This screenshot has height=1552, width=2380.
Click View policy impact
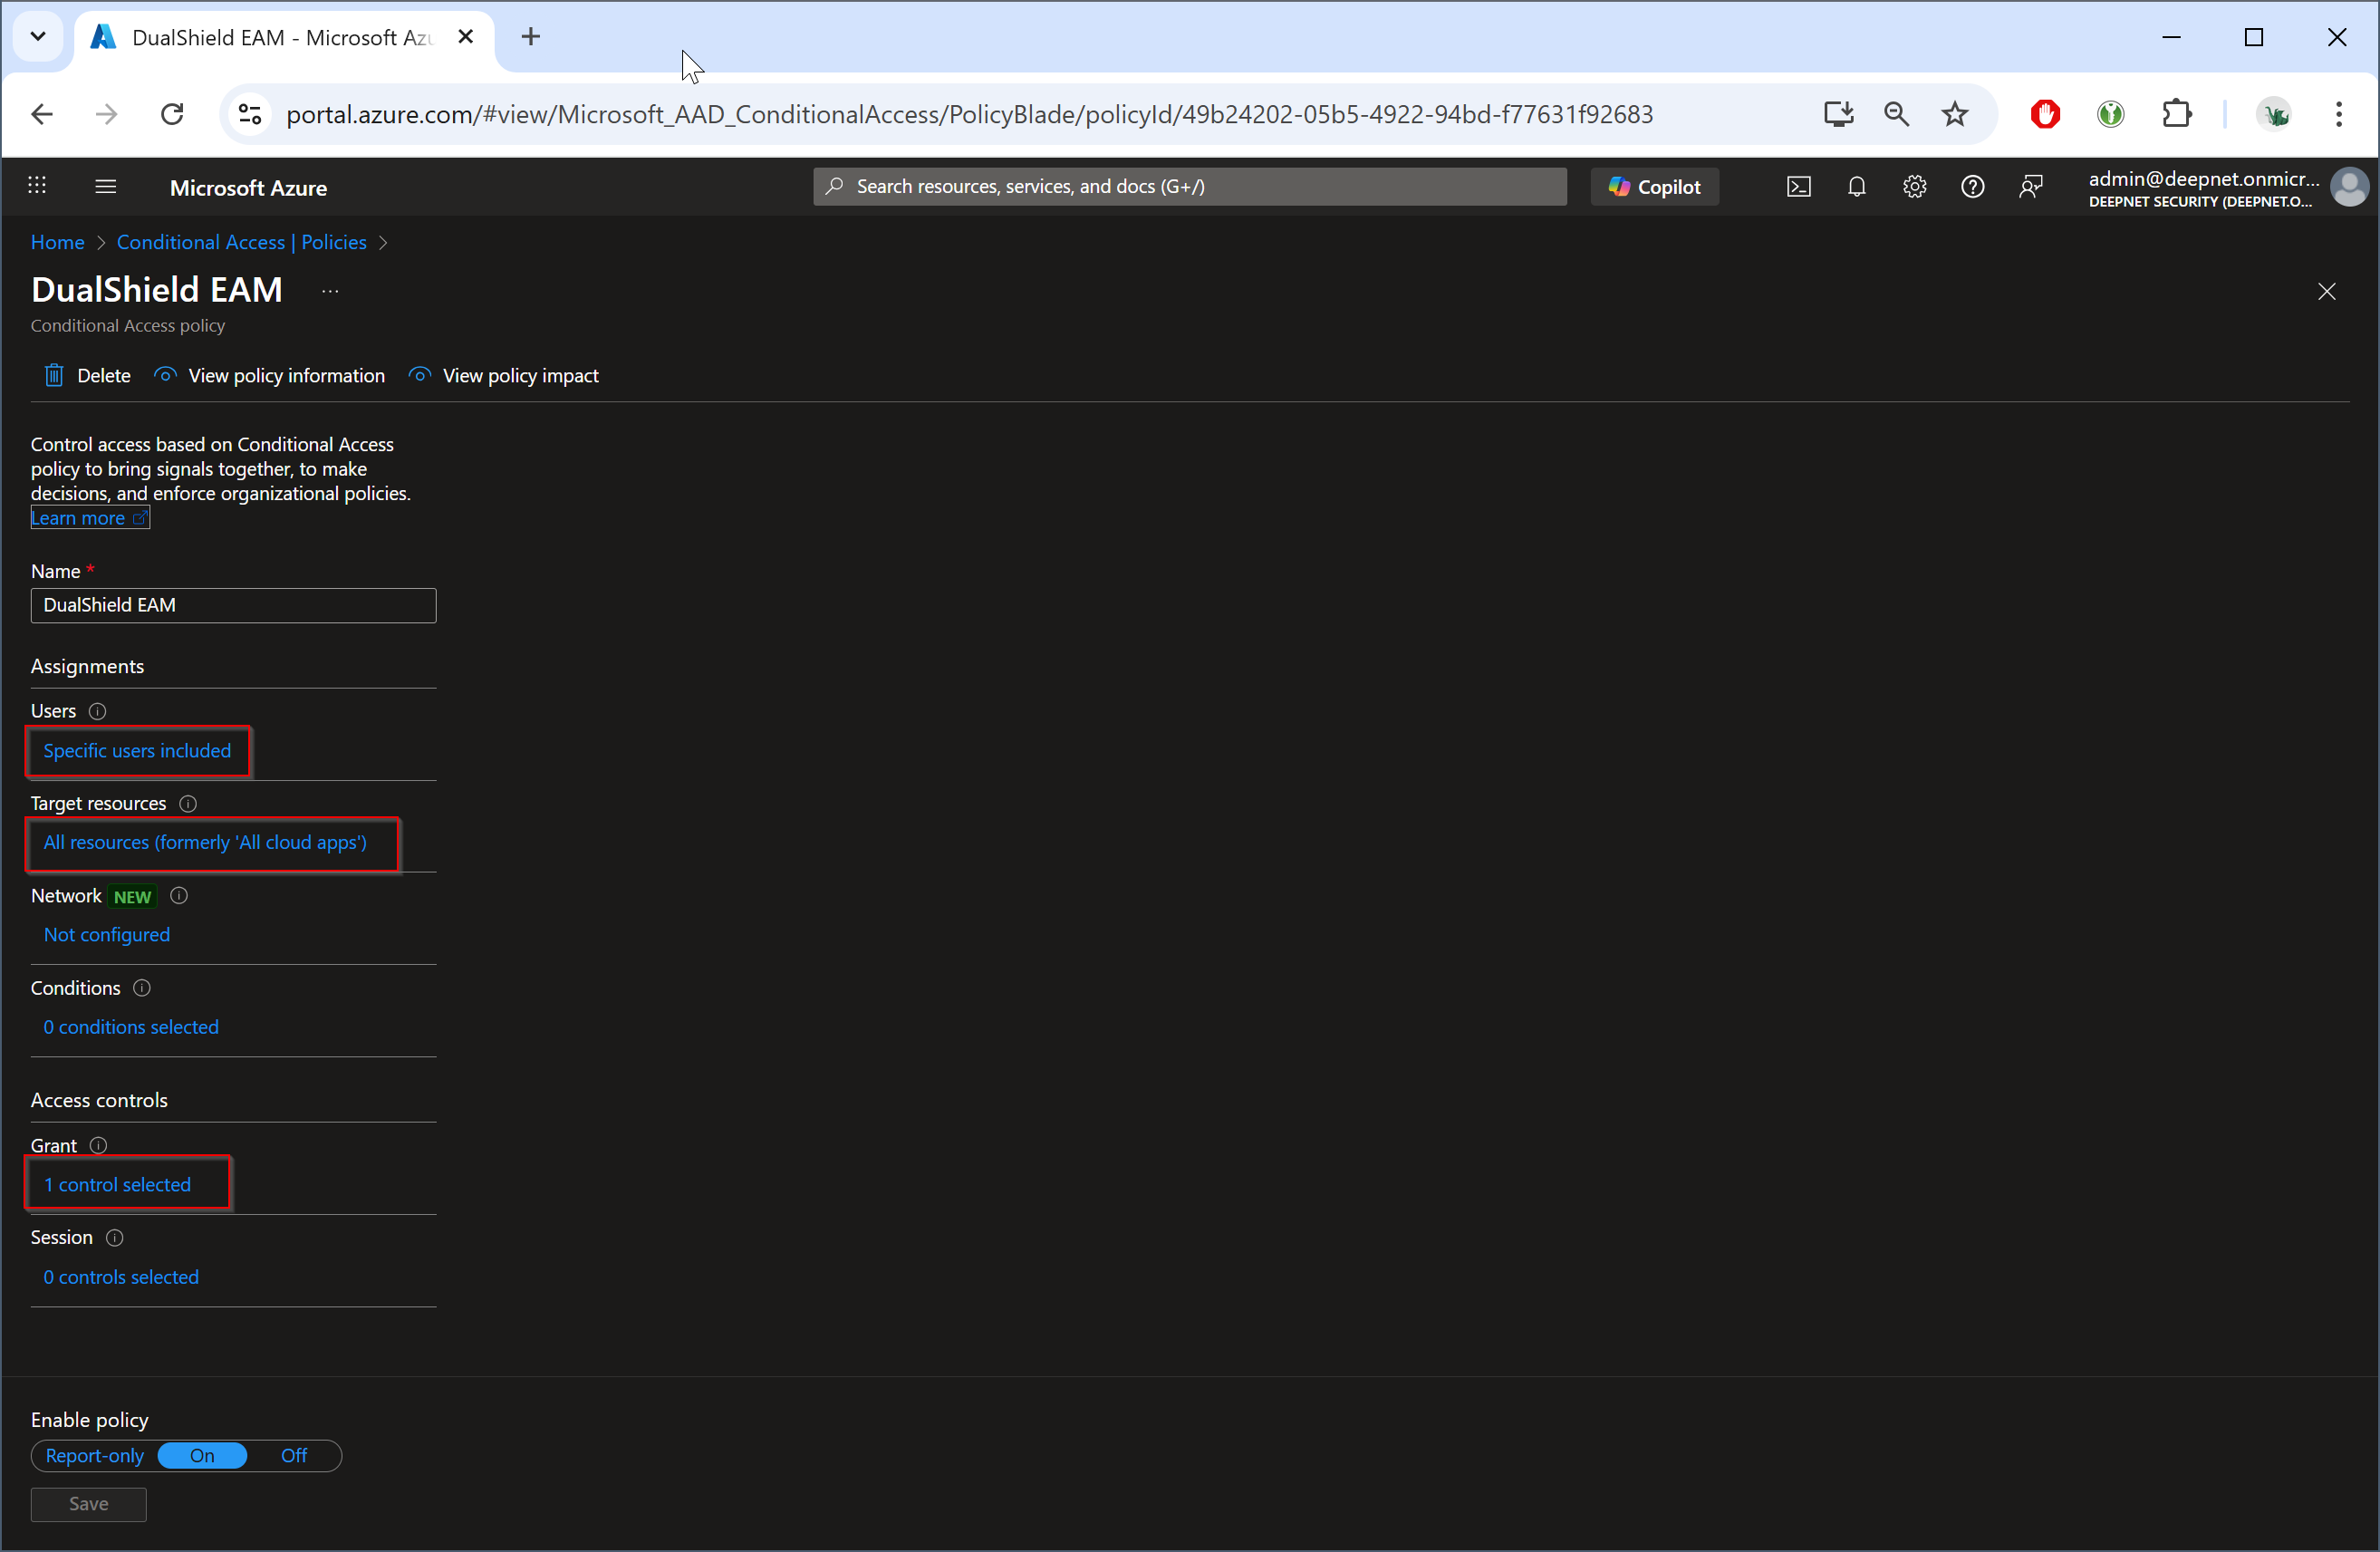click(x=519, y=376)
